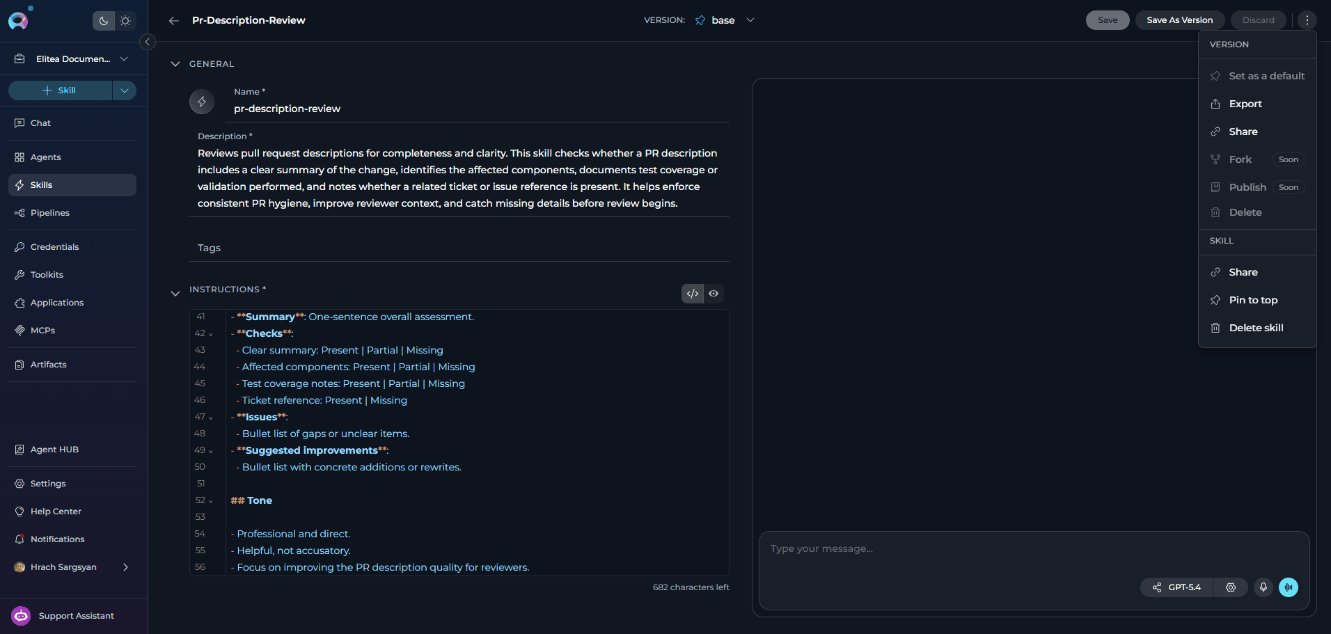Collapse the General section
This screenshot has width=1331, height=634.
(175, 64)
